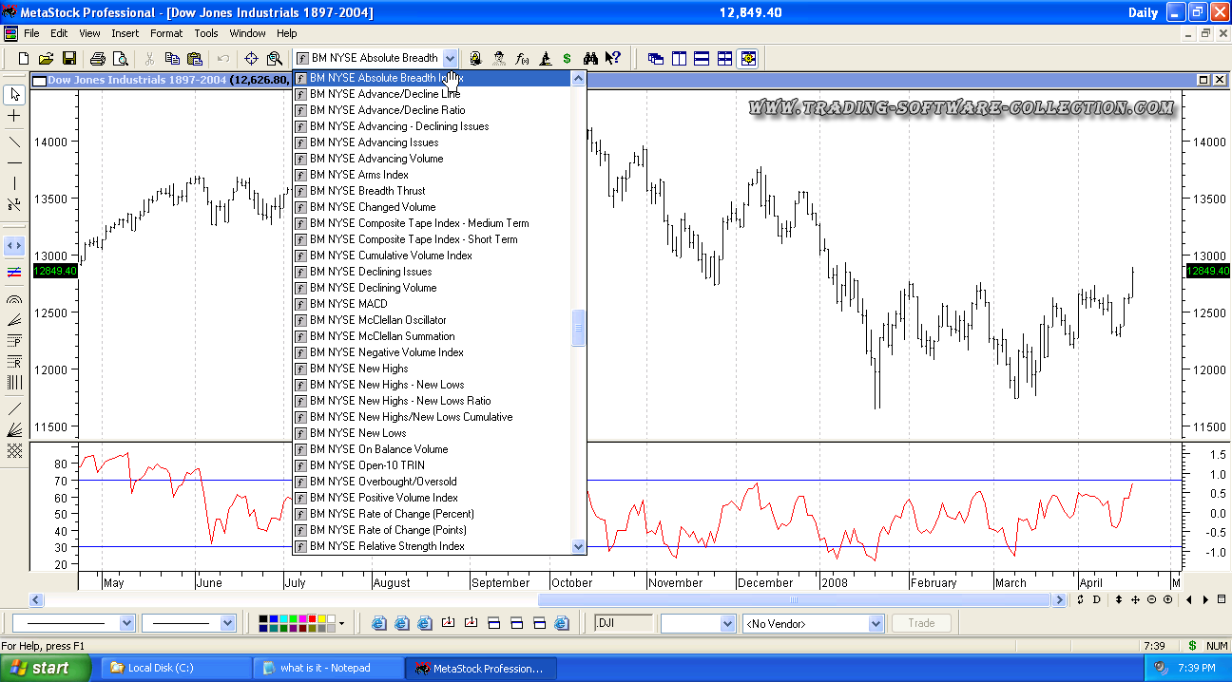Select the Fibonacci arcs tool
The height and width of the screenshot is (682, 1232).
[14, 299]
